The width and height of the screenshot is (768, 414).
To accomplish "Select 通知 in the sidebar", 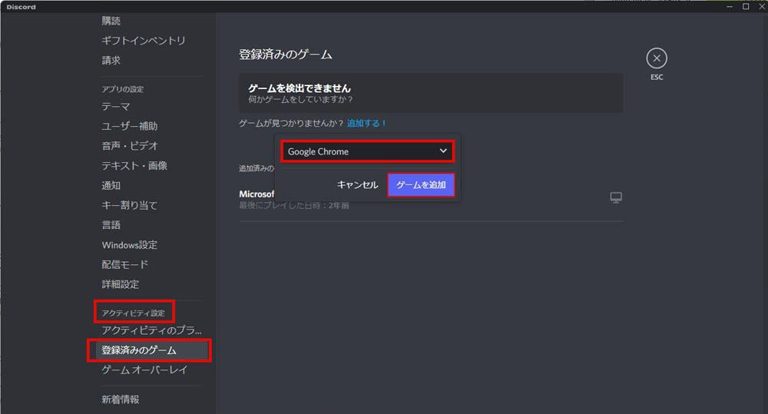I will coord(111,186).
